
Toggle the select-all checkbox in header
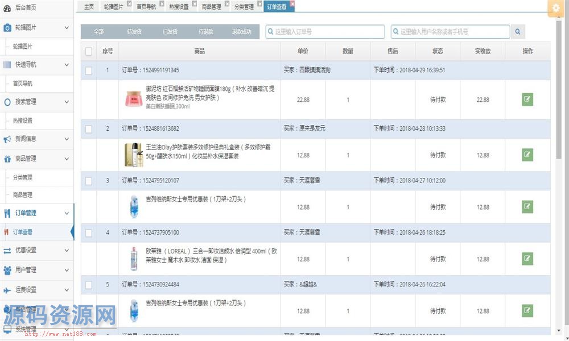point(89,52)
